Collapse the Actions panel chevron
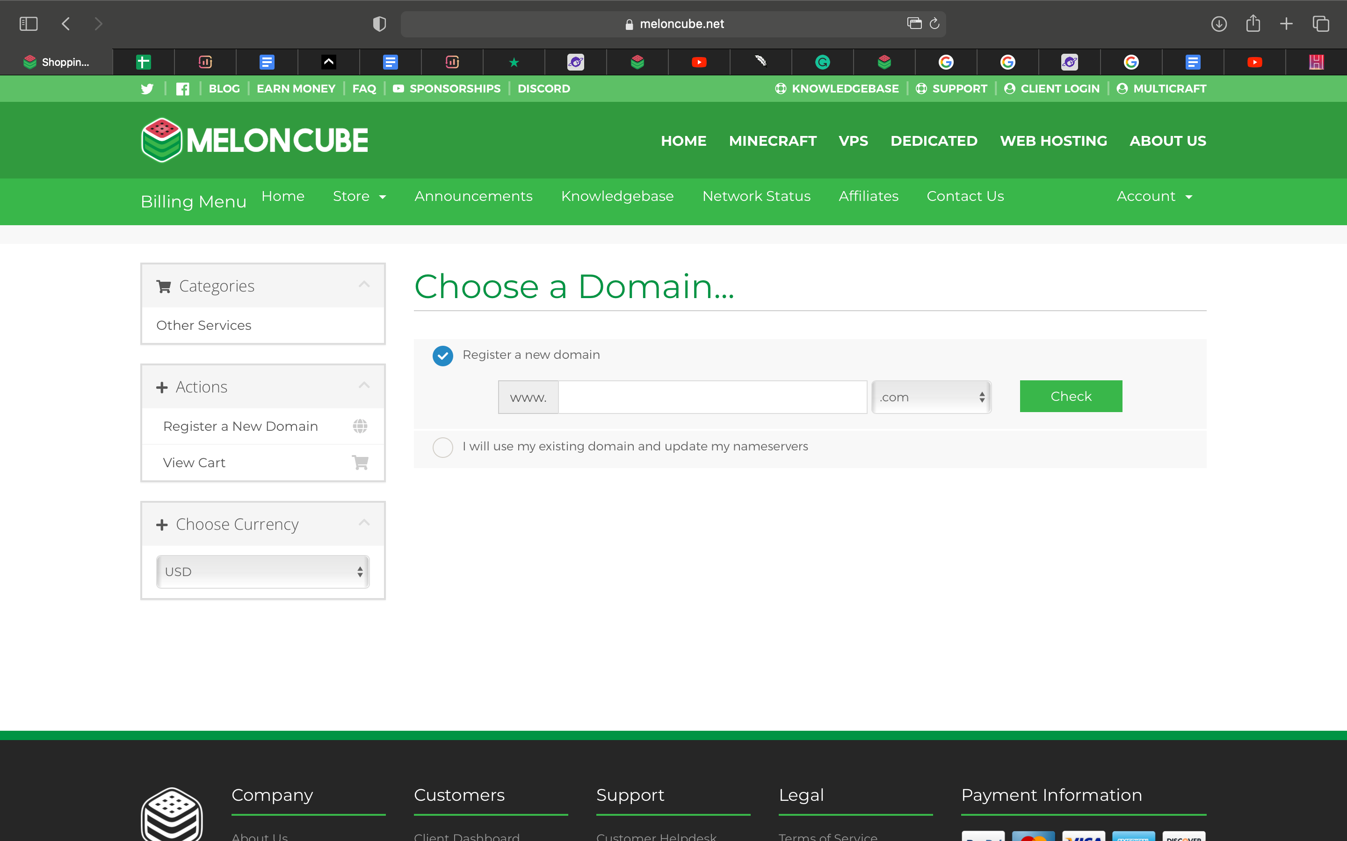This screenshot has width=1347, height=841. pos(364,385)
